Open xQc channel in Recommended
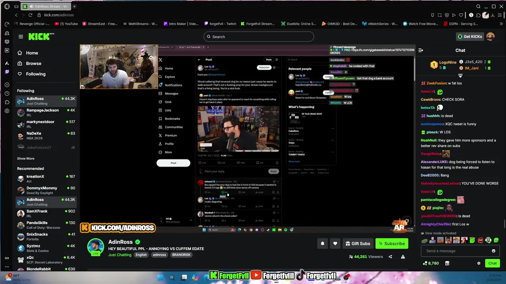 [46, 260]
